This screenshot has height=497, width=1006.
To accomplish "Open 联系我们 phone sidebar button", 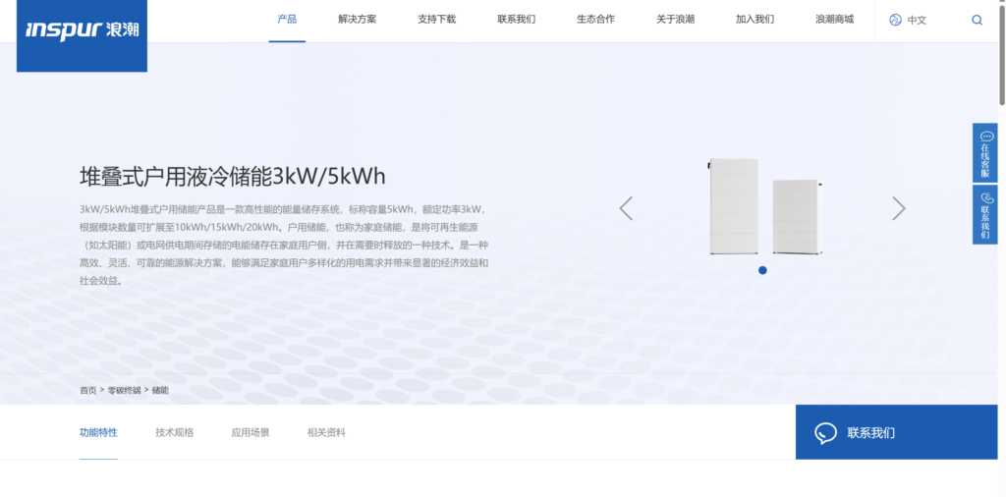I will [x=984, y=214].
